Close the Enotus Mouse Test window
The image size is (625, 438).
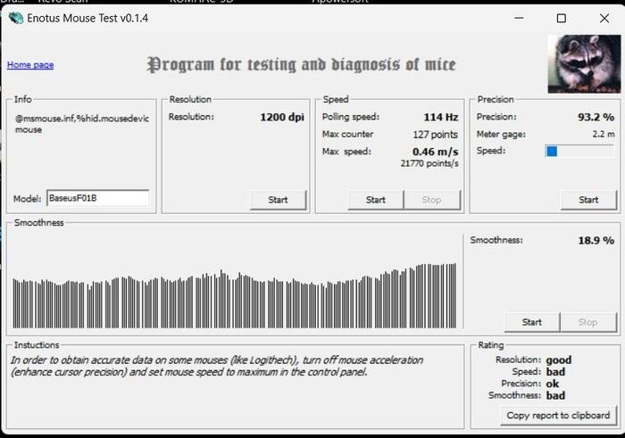pos(604,18)
